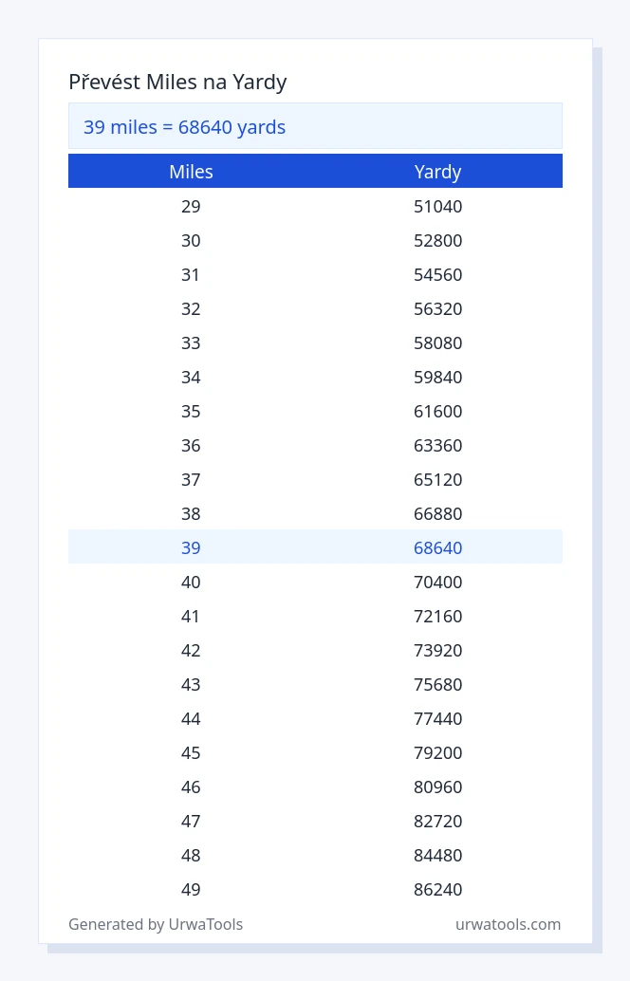This screenshot has height=981, width=630.
Task: Click the 70400 yards value
Action: [x=438, y=582]
